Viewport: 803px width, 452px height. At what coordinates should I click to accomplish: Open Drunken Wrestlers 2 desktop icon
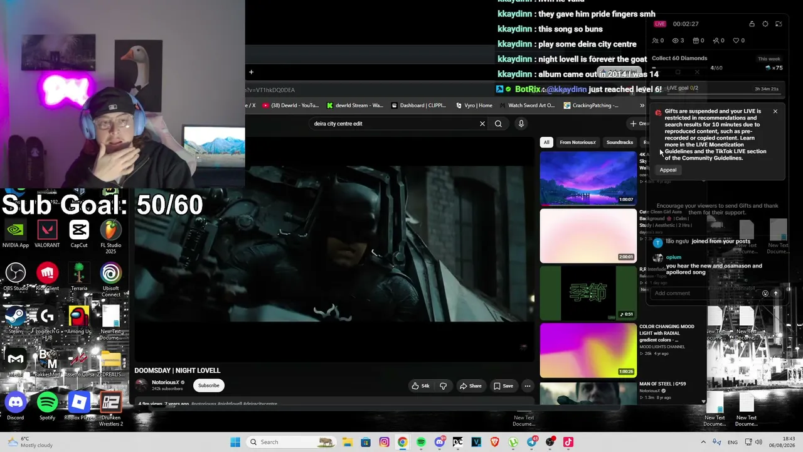111,409
